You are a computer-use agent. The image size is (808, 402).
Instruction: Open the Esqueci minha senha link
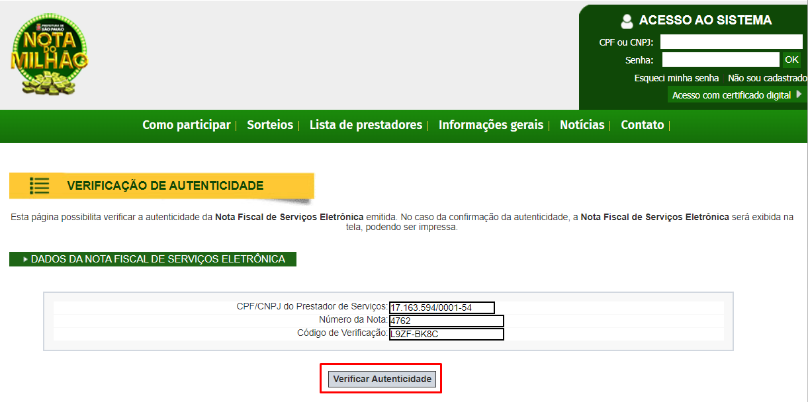point(676,78)
